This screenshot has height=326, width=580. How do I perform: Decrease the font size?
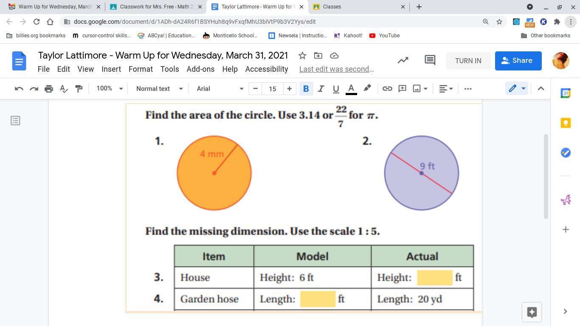coord(256,89)
